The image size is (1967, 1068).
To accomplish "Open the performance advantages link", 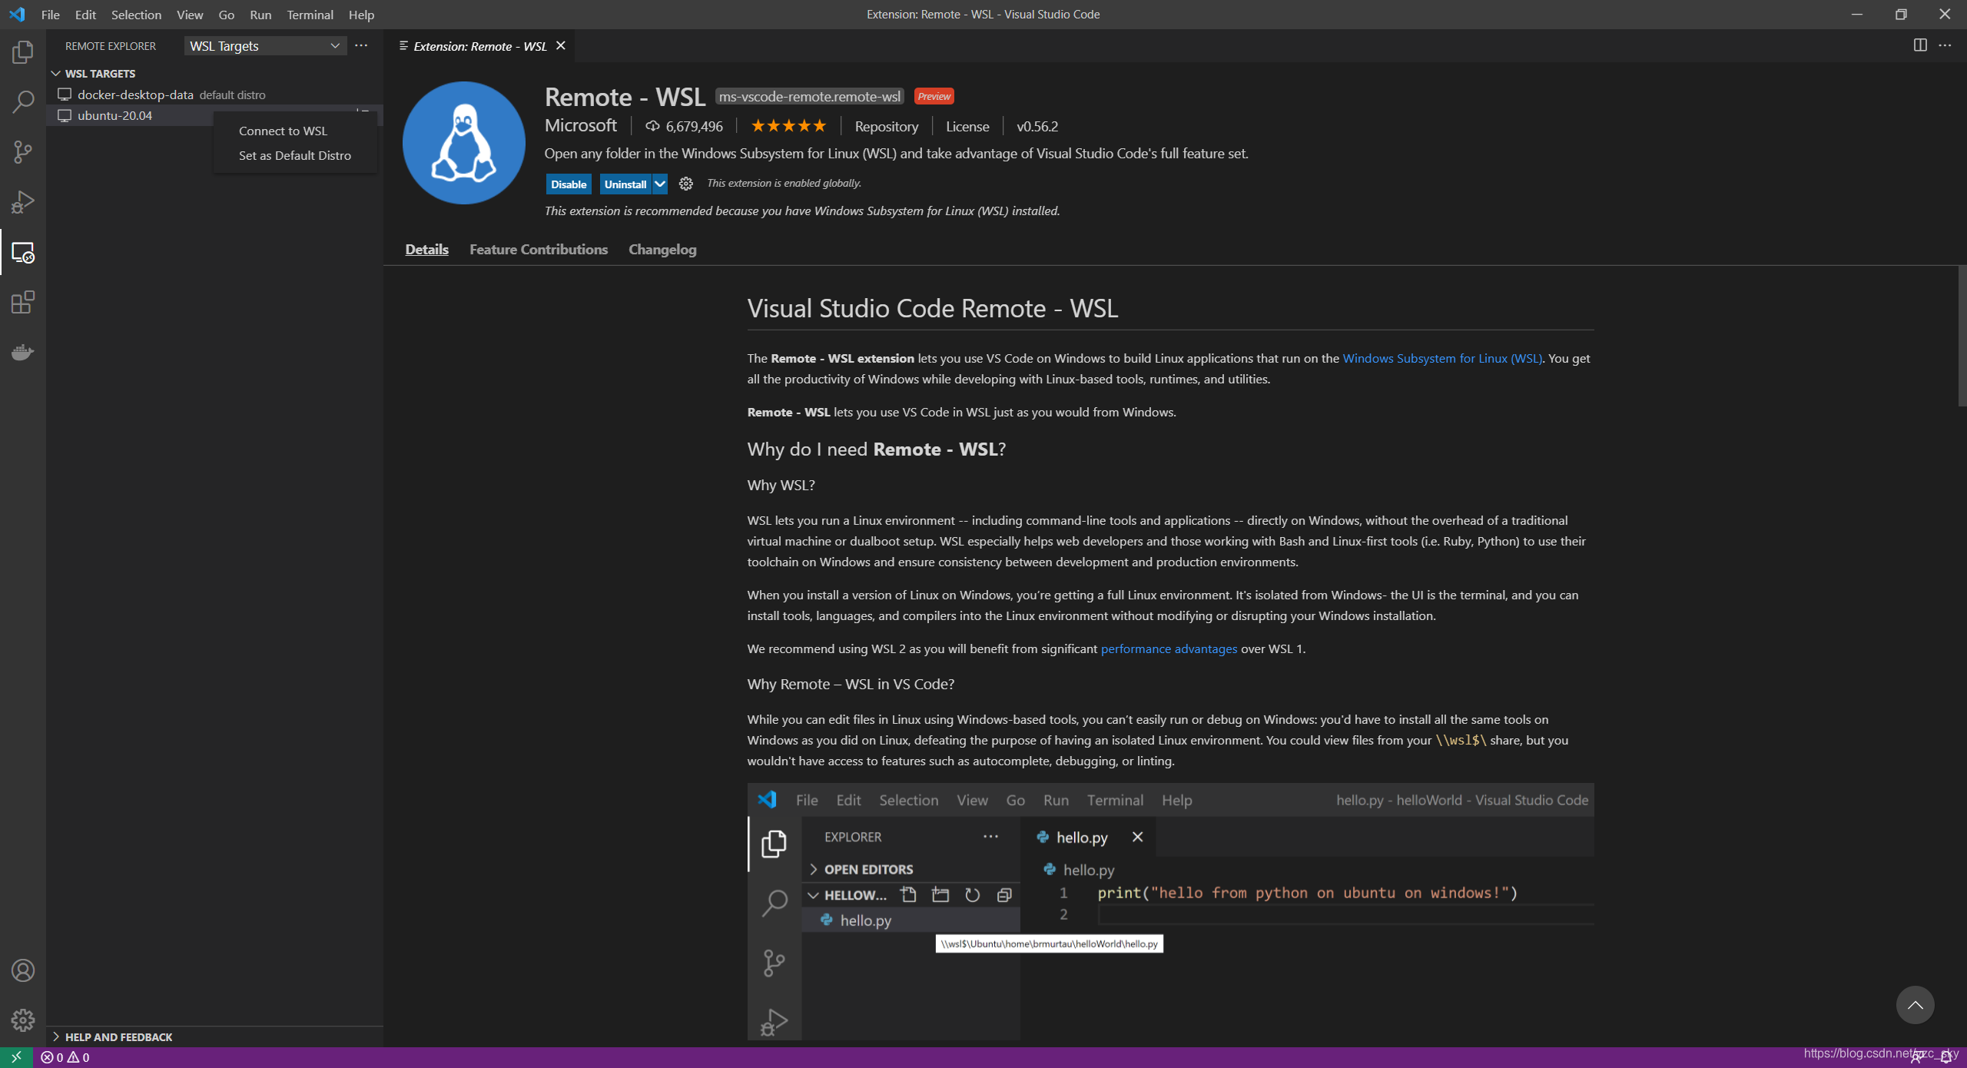I will (1169, 648).
